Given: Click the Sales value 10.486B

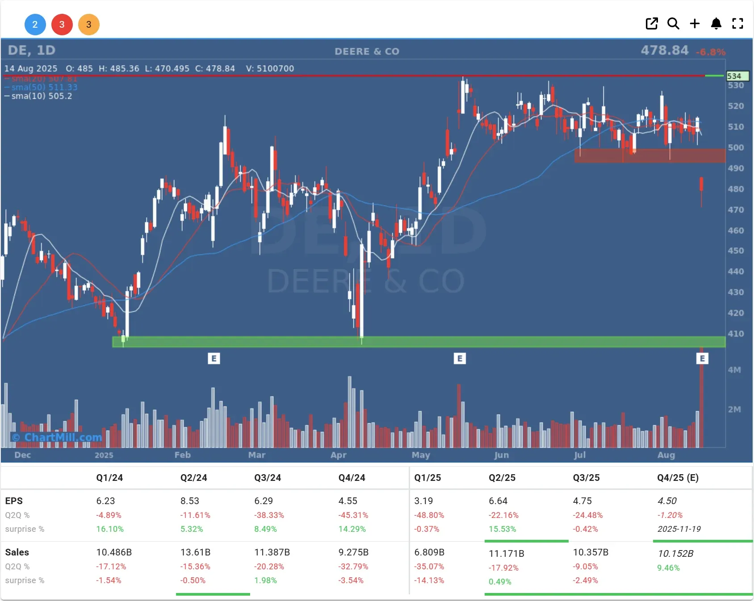Looking at the screenshot, I should (114, 552).
